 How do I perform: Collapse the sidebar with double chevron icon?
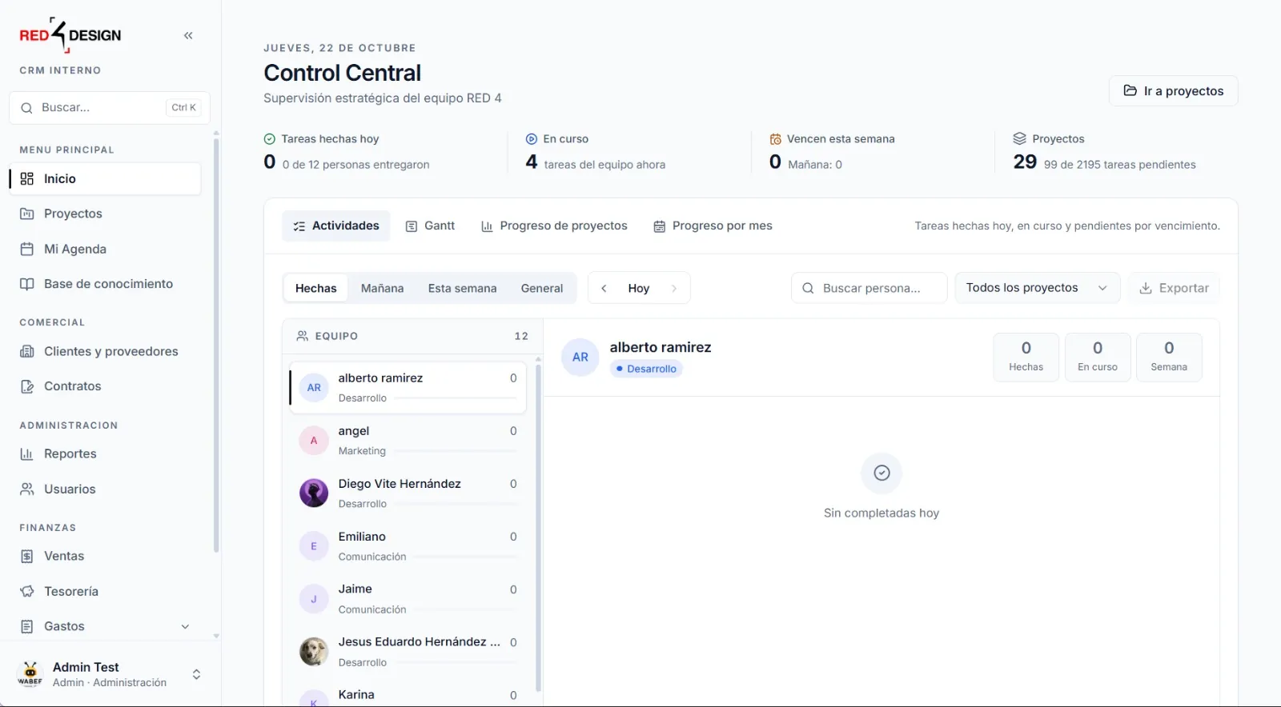pos(188,35)
